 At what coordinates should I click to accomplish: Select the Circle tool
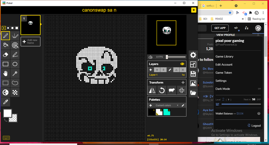tap(15, 64)
